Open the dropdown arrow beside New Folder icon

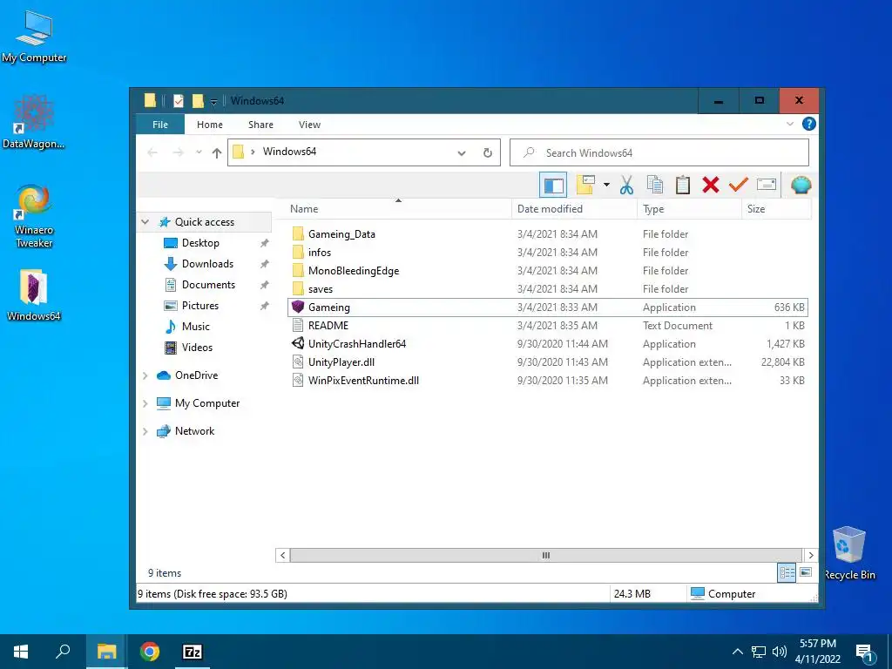click(x=606, y=185)
